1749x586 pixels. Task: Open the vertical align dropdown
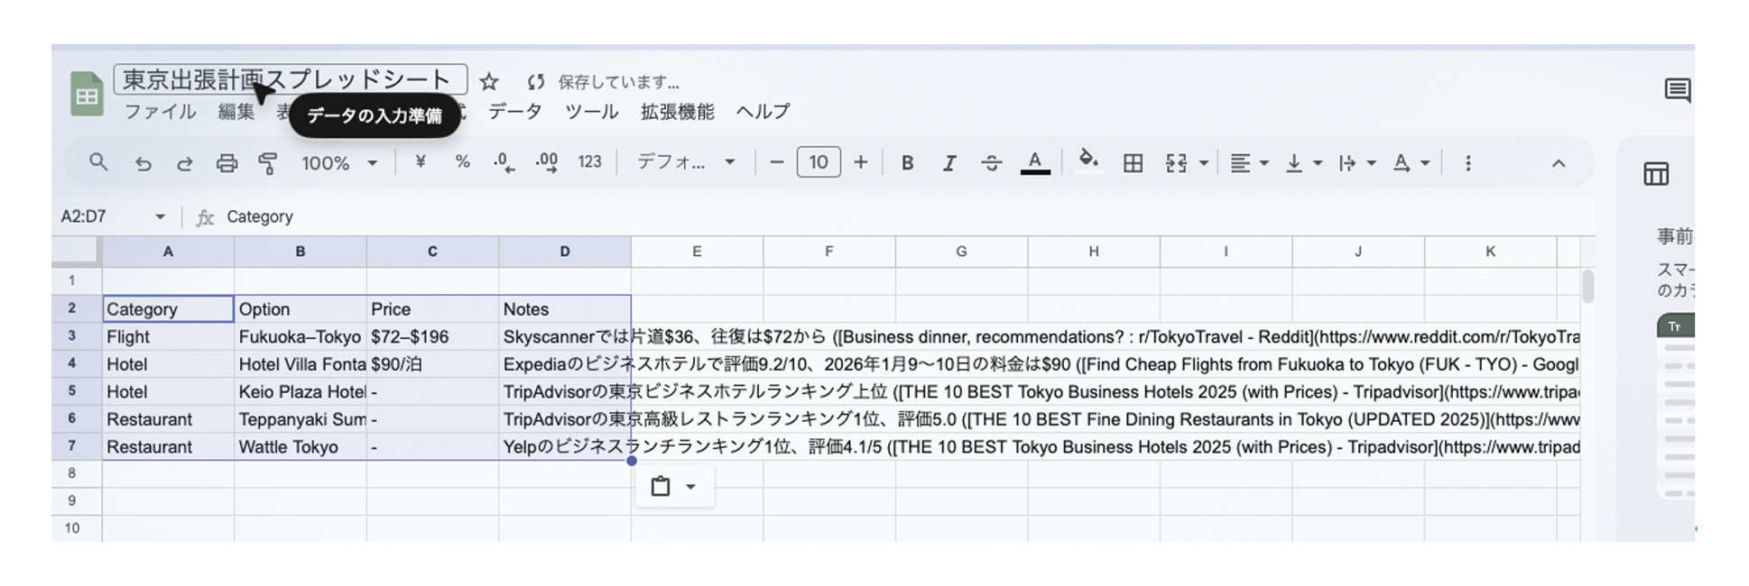coord(1304,163)
